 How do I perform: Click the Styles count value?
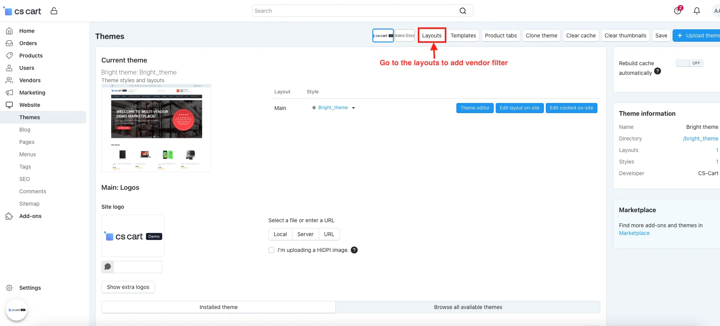tap(717, 162)
